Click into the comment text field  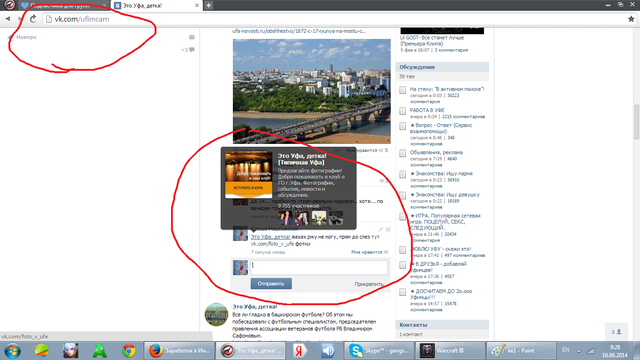tap(319, 268)
